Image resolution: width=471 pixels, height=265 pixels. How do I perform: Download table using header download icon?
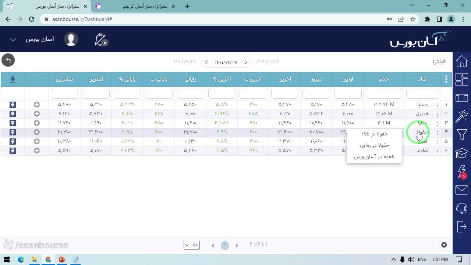pyautogui.click(x=13, y=79)
